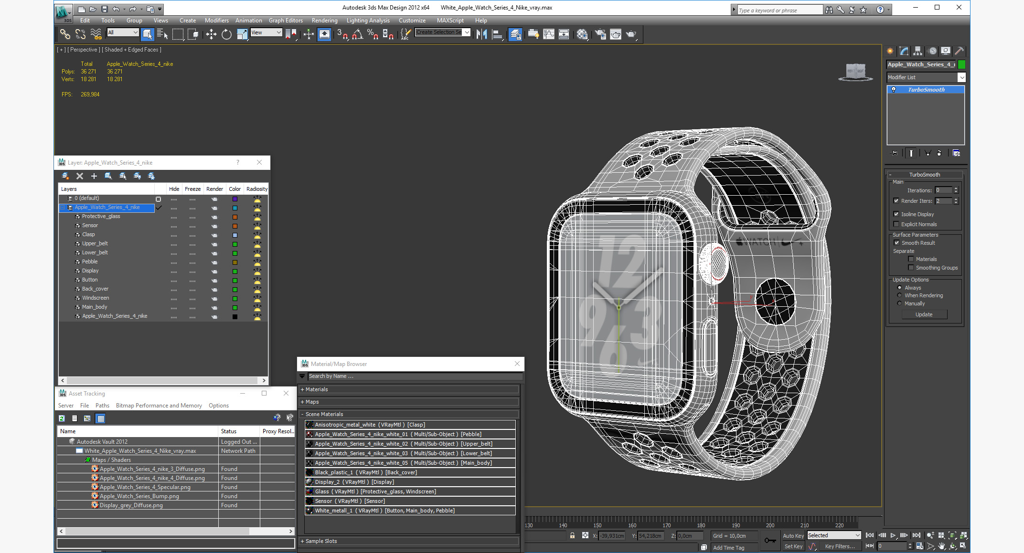
Task: Enable Separate by Materials checkbox
Action: click(911, 259)
